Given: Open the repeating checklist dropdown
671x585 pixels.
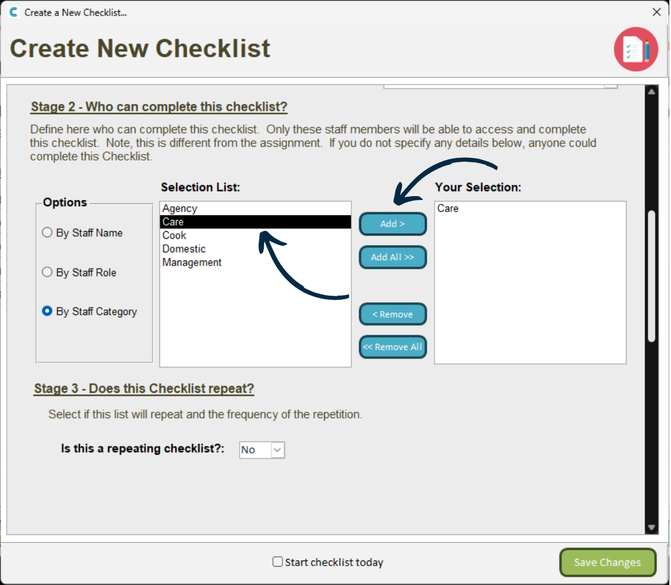Looking at the screenshot, I should (278, 450).
